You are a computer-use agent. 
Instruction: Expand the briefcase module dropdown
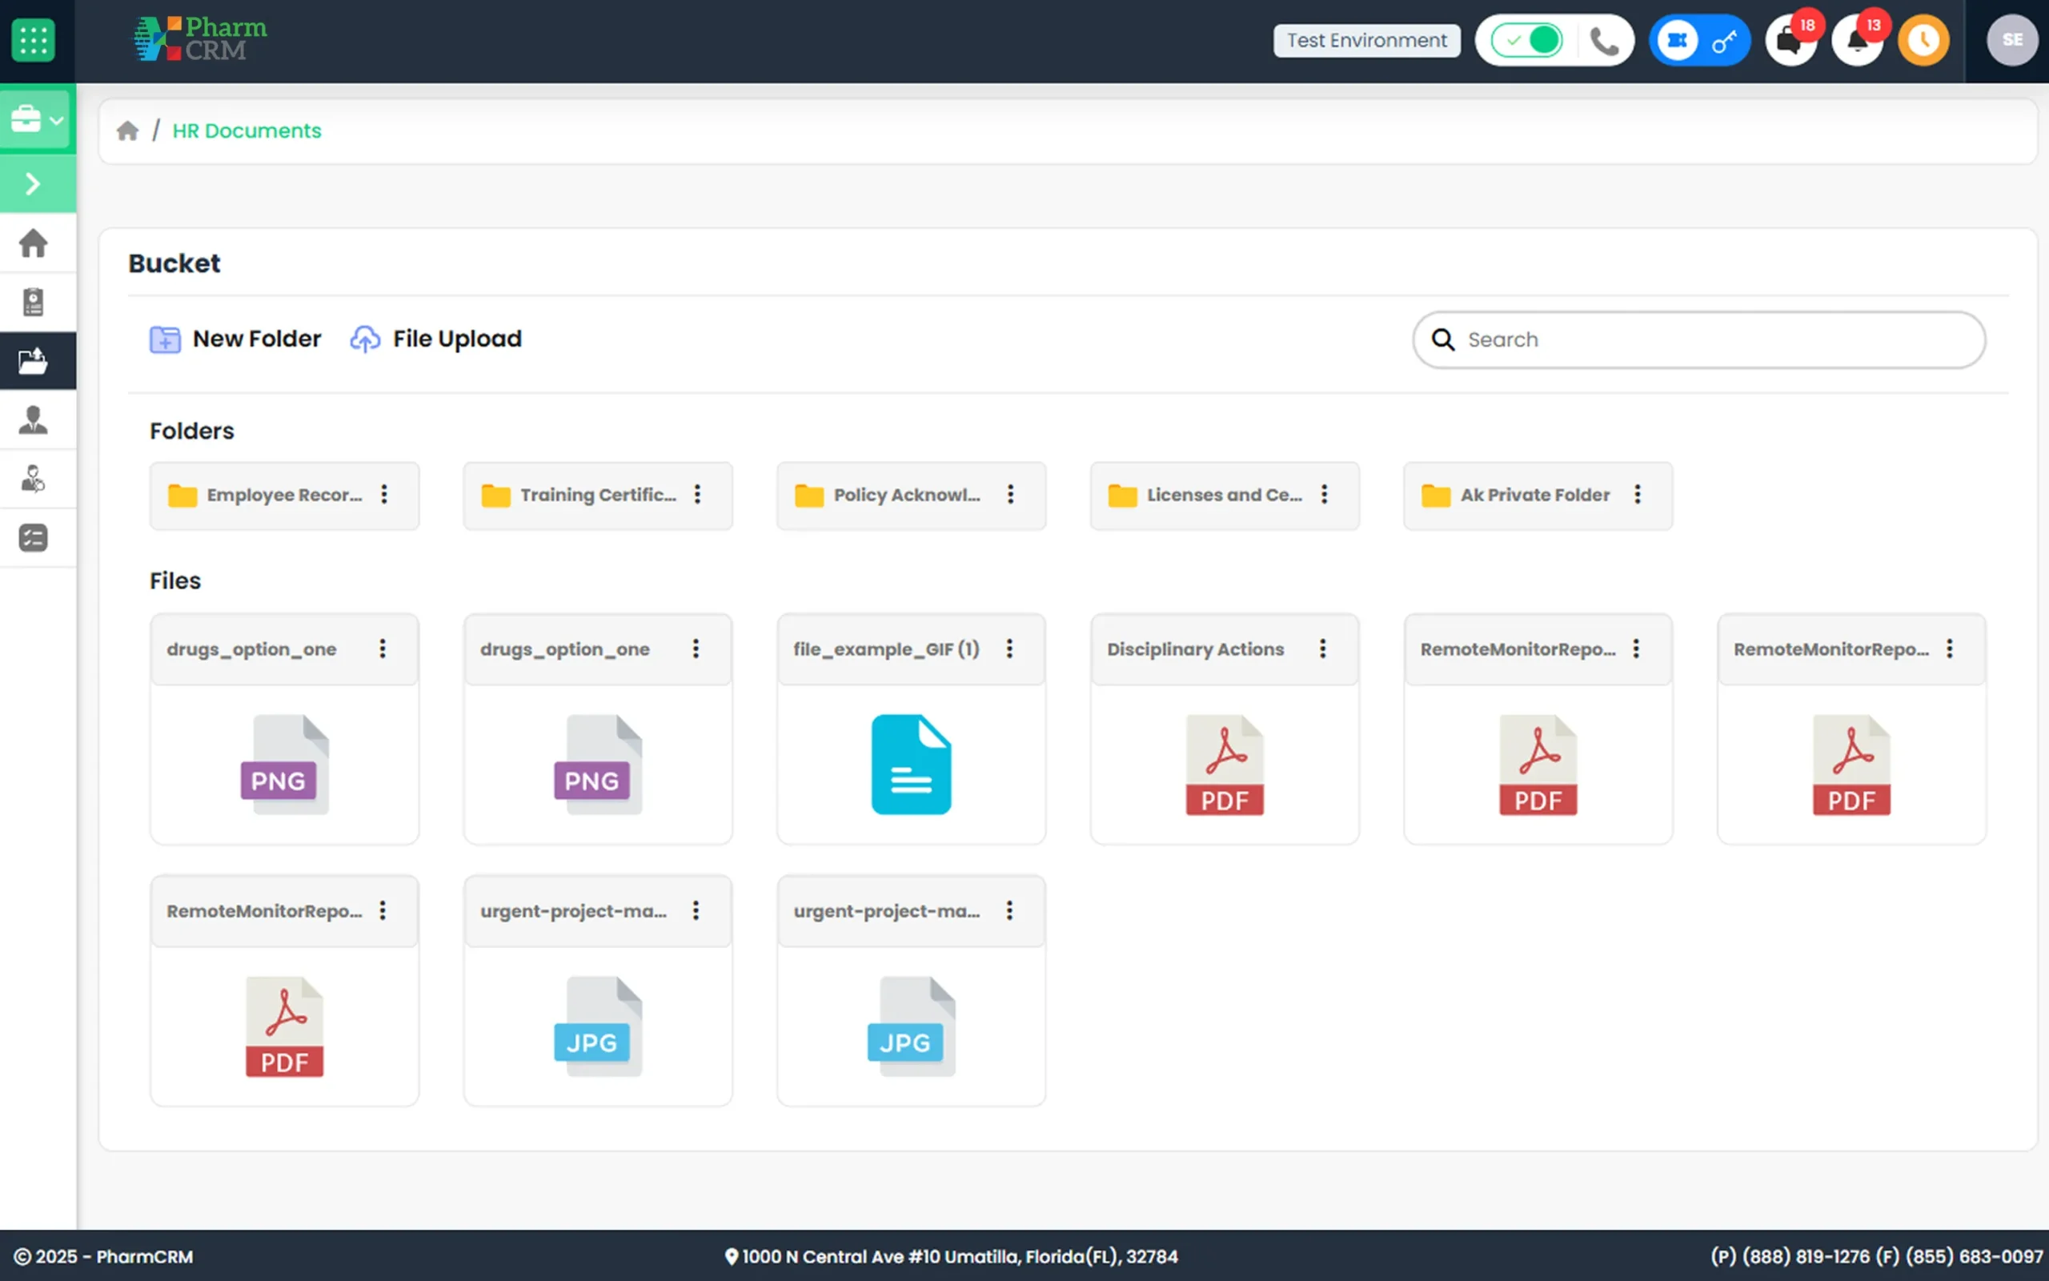click(38, 119)
